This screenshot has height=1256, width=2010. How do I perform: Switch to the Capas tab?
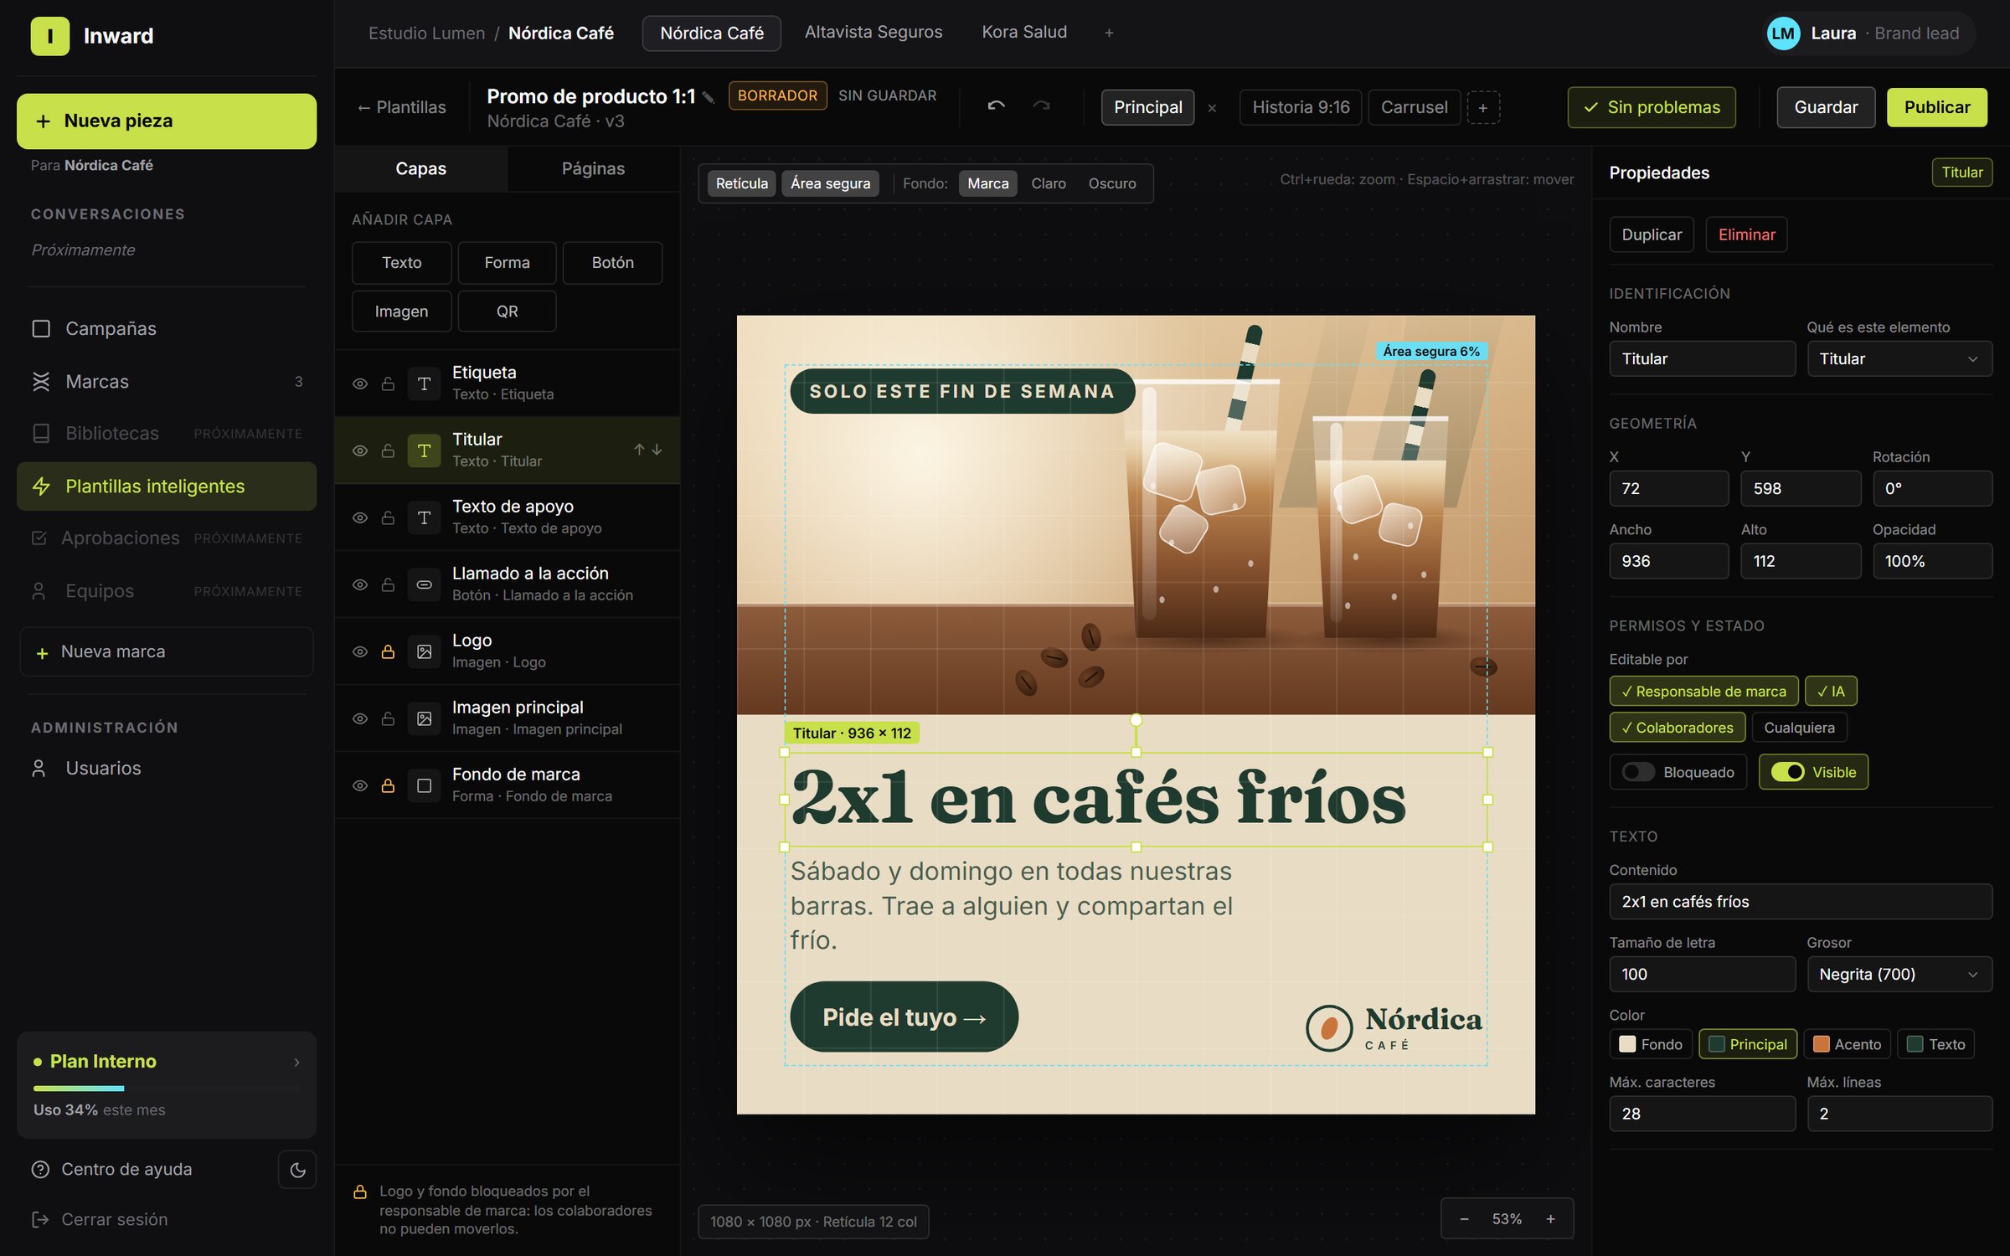click(x=420, y=168)
